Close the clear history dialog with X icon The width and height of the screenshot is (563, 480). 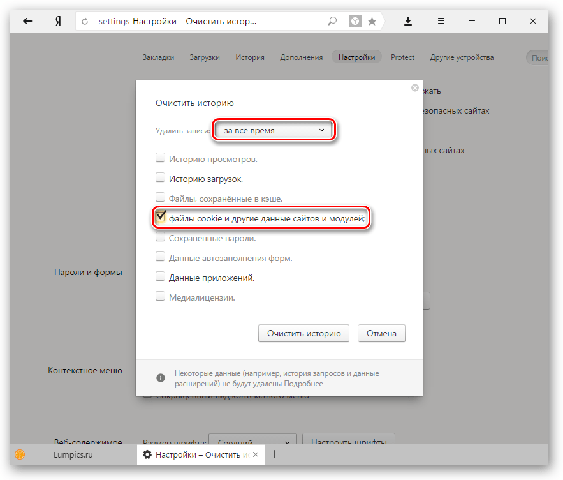click(x=415, y=88)
